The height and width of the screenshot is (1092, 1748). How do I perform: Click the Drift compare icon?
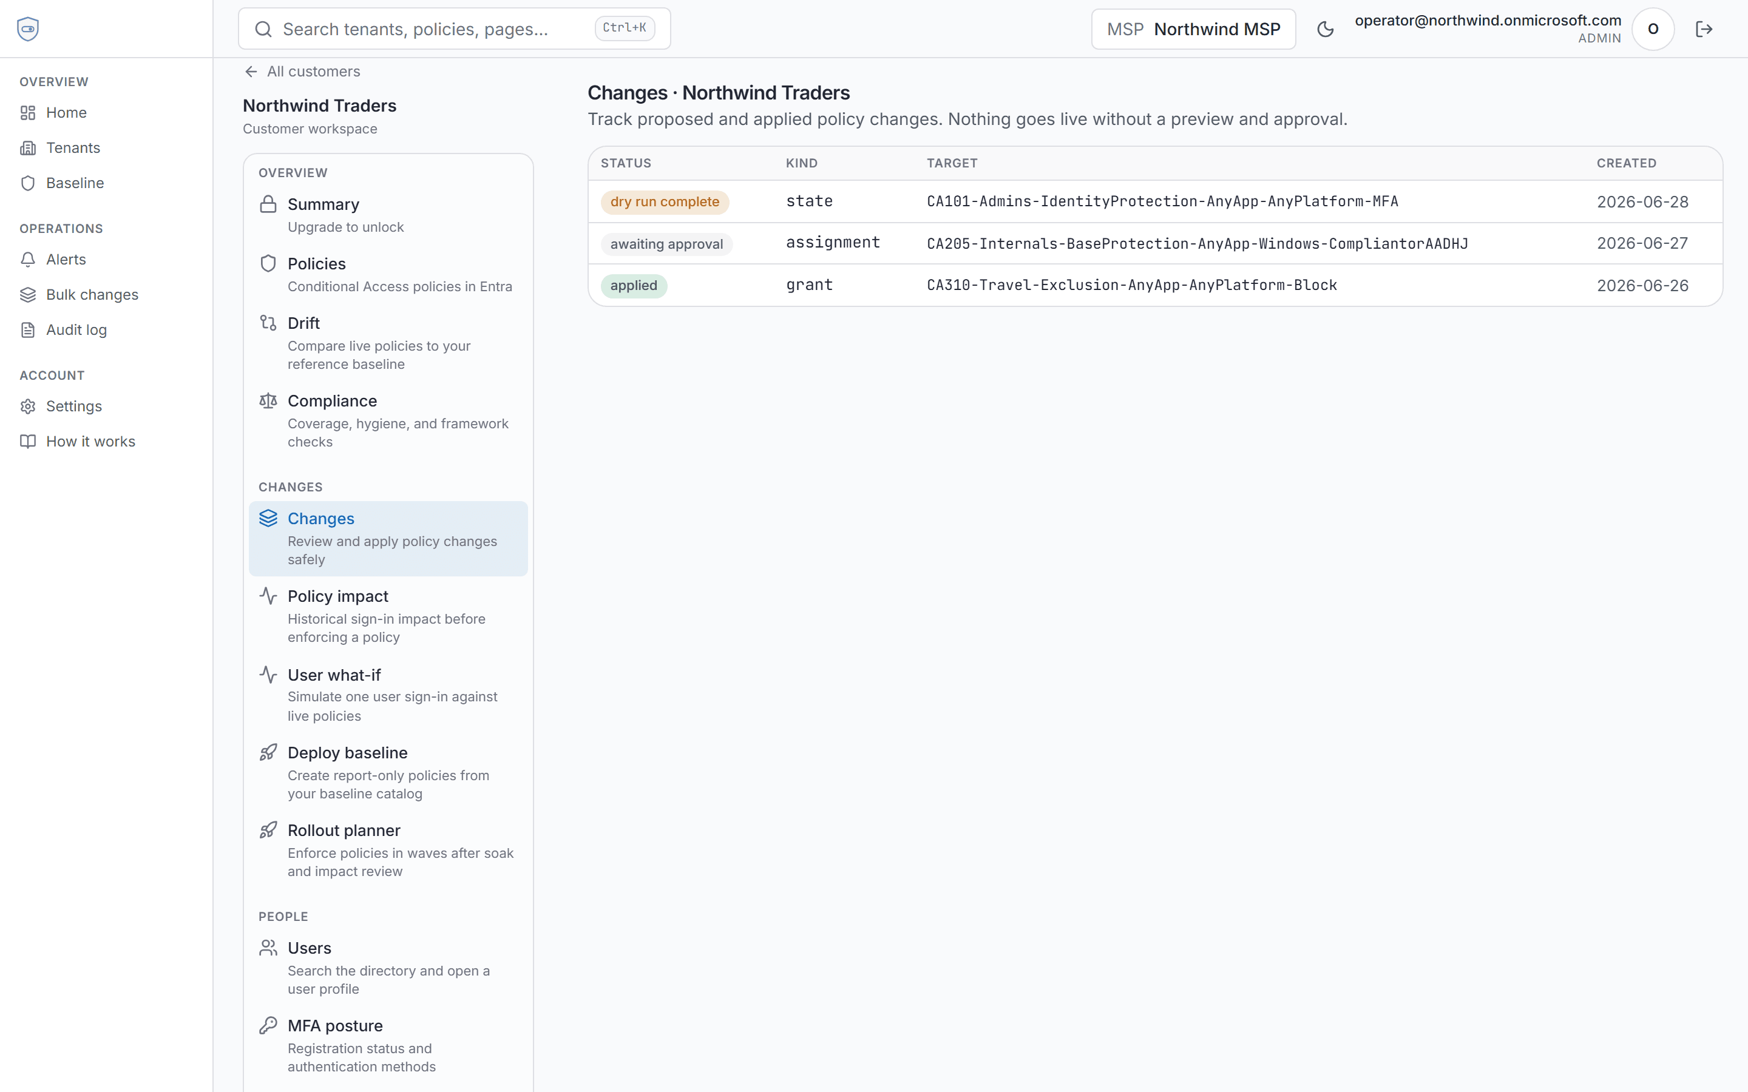click(268, 323)
